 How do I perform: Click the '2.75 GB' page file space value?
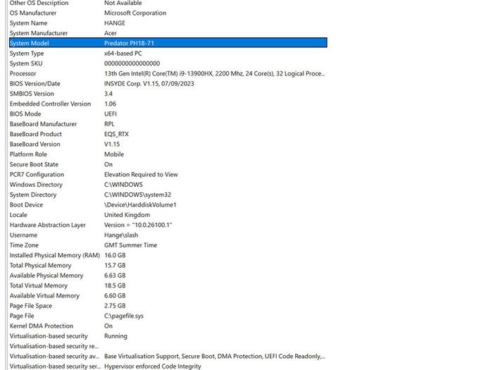click(115, 305)
